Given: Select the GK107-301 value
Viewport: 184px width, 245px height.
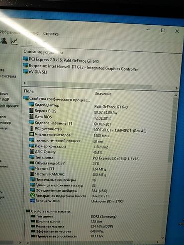Looking at the screenshot, I should click(x=102, y=124).
